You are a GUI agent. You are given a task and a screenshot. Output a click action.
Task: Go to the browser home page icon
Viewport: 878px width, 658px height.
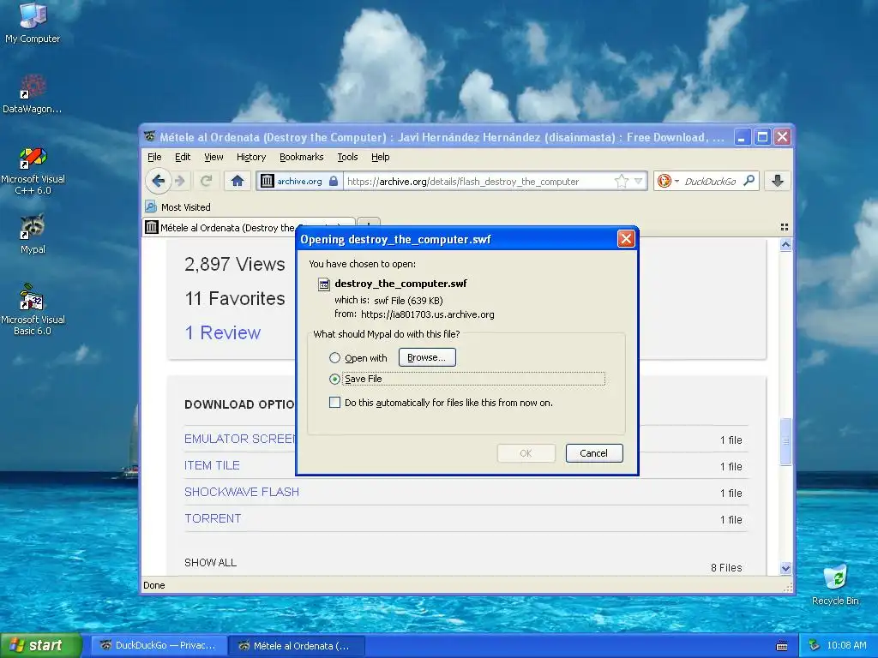coord(238,181)
